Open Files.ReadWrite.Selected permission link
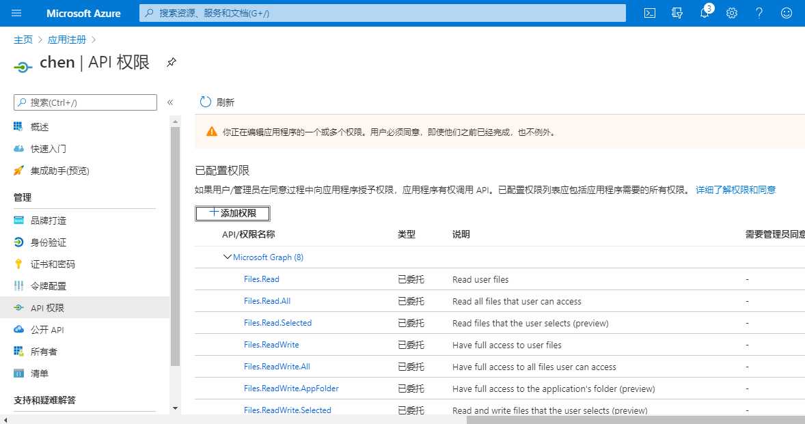 pyautogui.click(x=288, y=410)
